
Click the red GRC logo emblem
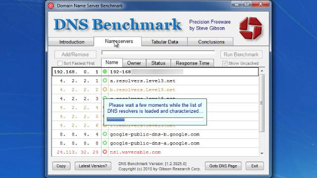coord(250,28)
